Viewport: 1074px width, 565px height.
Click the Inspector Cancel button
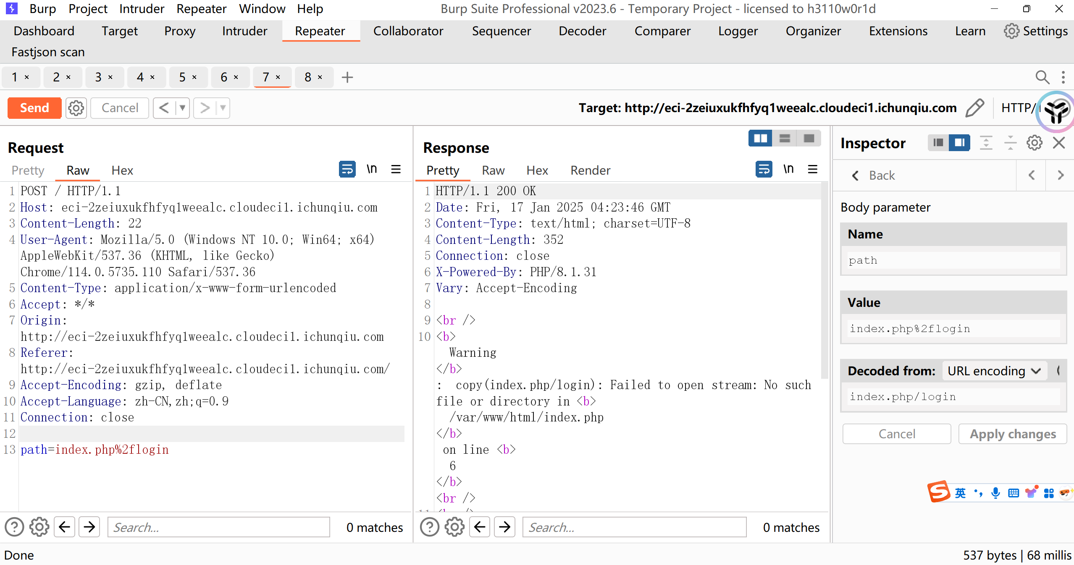(x=897, y=434)
